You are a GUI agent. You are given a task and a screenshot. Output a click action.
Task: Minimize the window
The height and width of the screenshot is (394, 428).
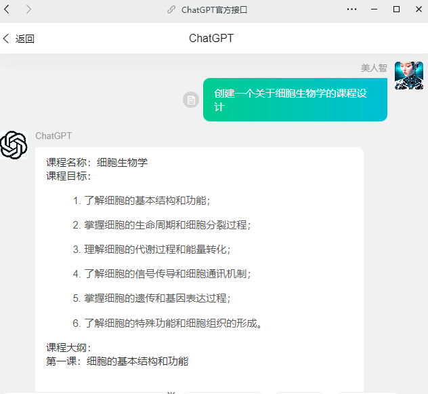point(374,9)
